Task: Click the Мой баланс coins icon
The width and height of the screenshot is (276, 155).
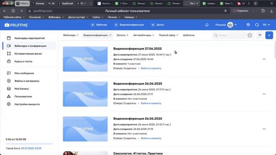Action: [9, 89]
